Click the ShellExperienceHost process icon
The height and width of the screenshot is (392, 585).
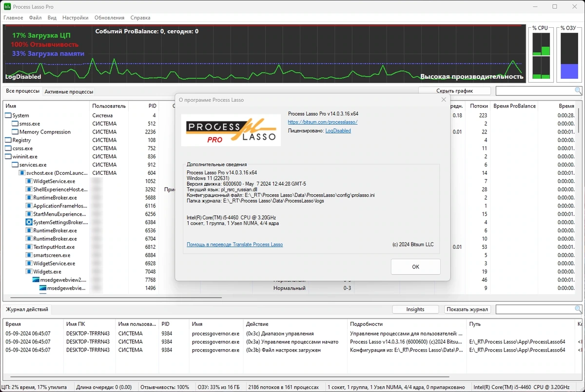(x=29, y=189)
